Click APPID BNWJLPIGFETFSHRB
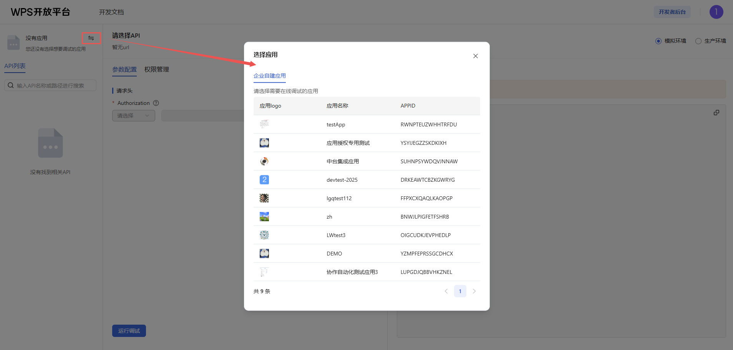This screenshot has width=733, height=350. coord(425,217)
